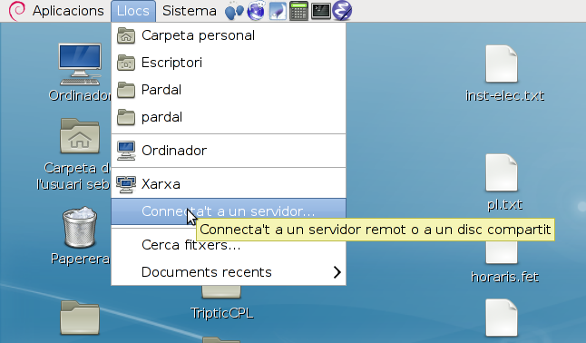Open the lowercase pardal bookmark
586x343 pixels.
pyautogui.click(x=229, y=117)
